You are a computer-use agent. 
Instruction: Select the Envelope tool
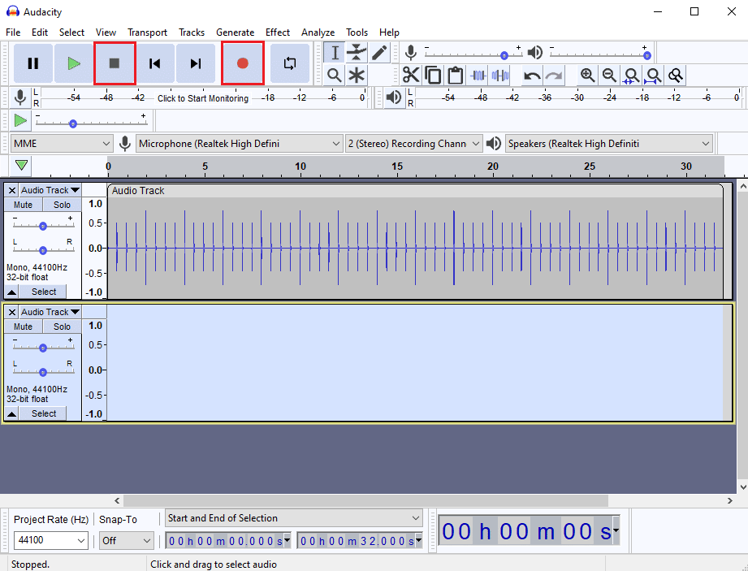click(356, 52)
